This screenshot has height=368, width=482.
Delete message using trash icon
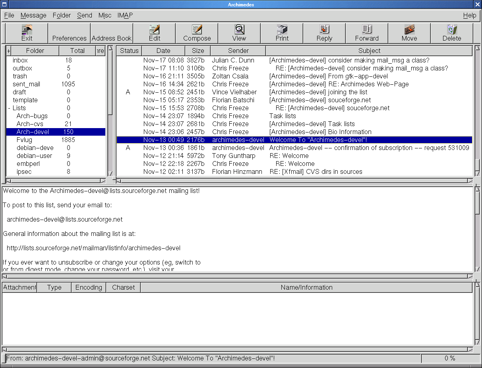(452, 33)
